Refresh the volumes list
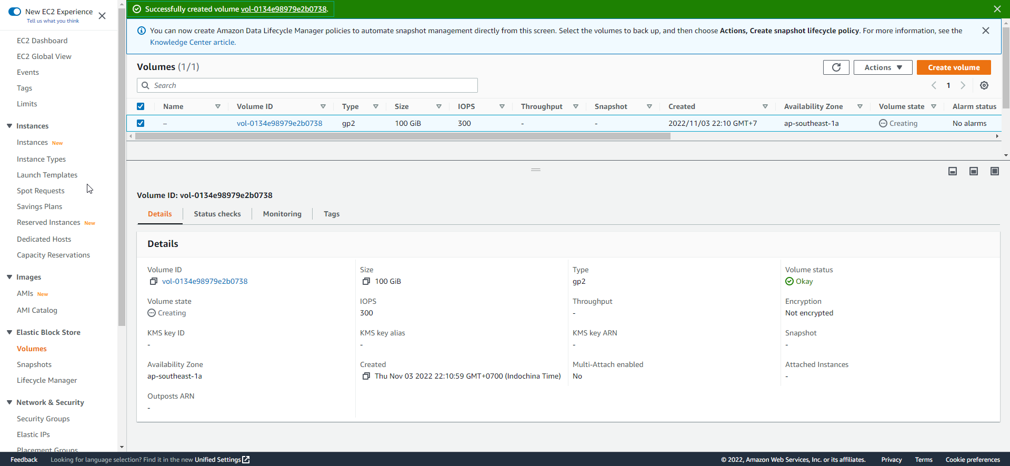Viewport: 1010px width, 466px height. (836, 67)
